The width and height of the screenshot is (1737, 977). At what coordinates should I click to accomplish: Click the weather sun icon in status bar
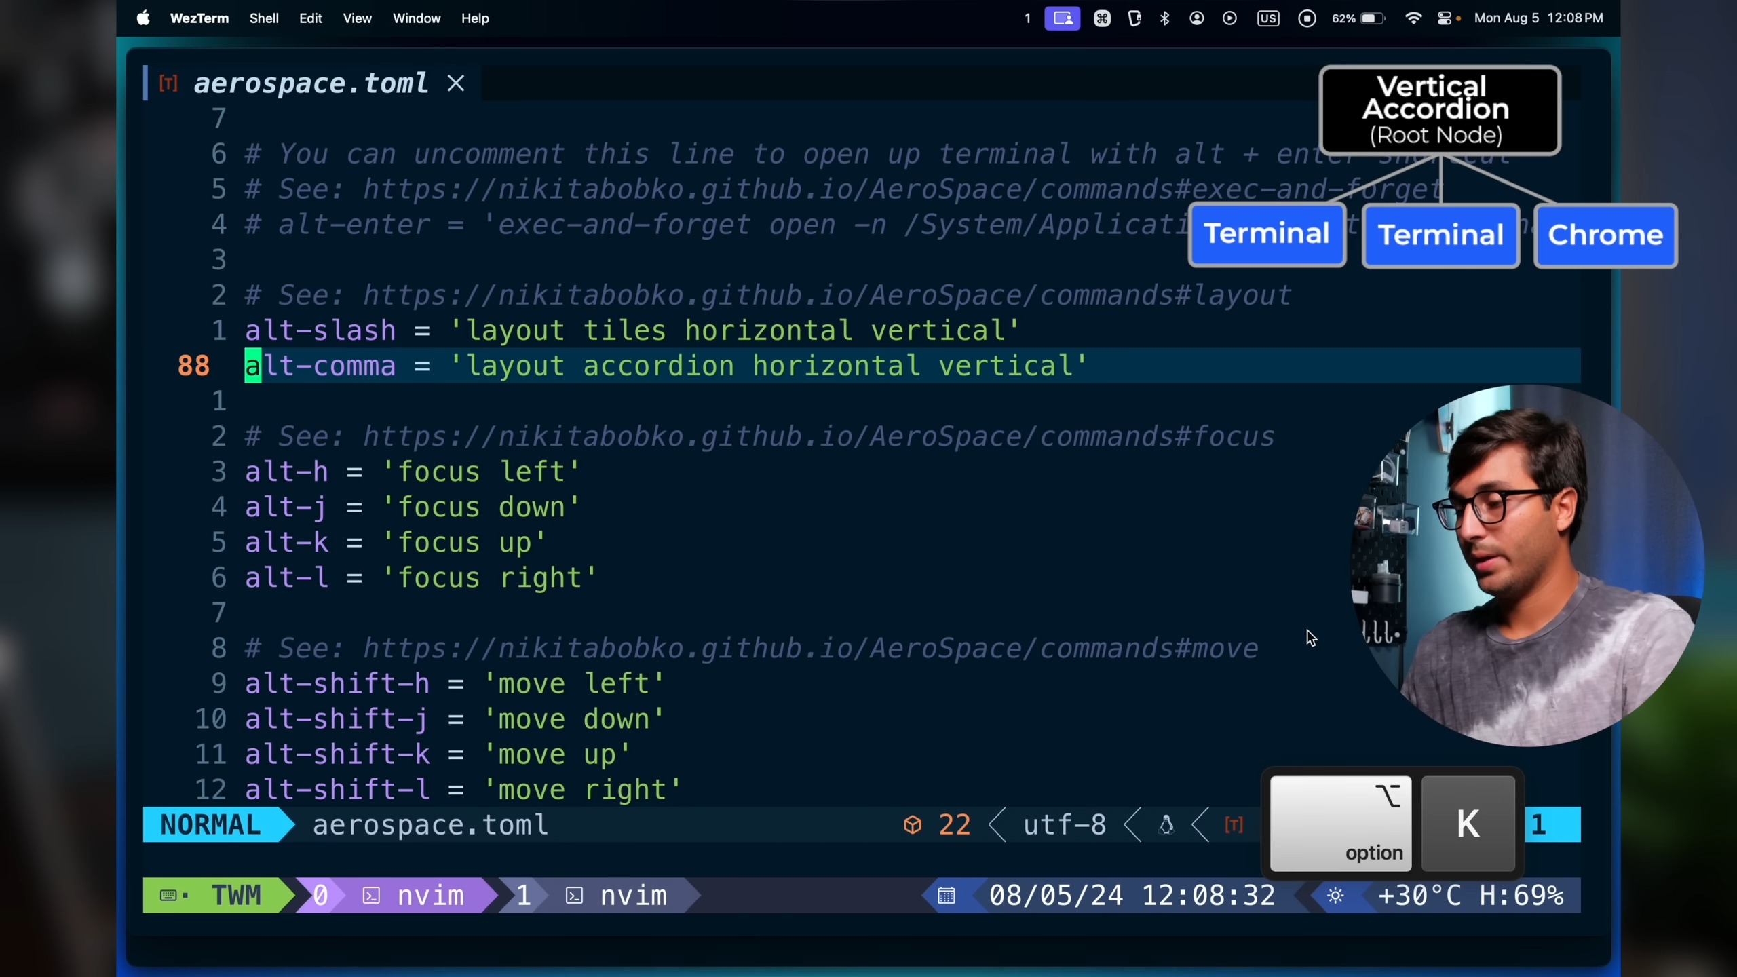point(1335,896)
